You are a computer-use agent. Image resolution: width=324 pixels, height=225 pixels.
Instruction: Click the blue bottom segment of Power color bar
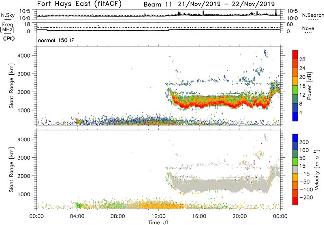[x=295, y=117]
